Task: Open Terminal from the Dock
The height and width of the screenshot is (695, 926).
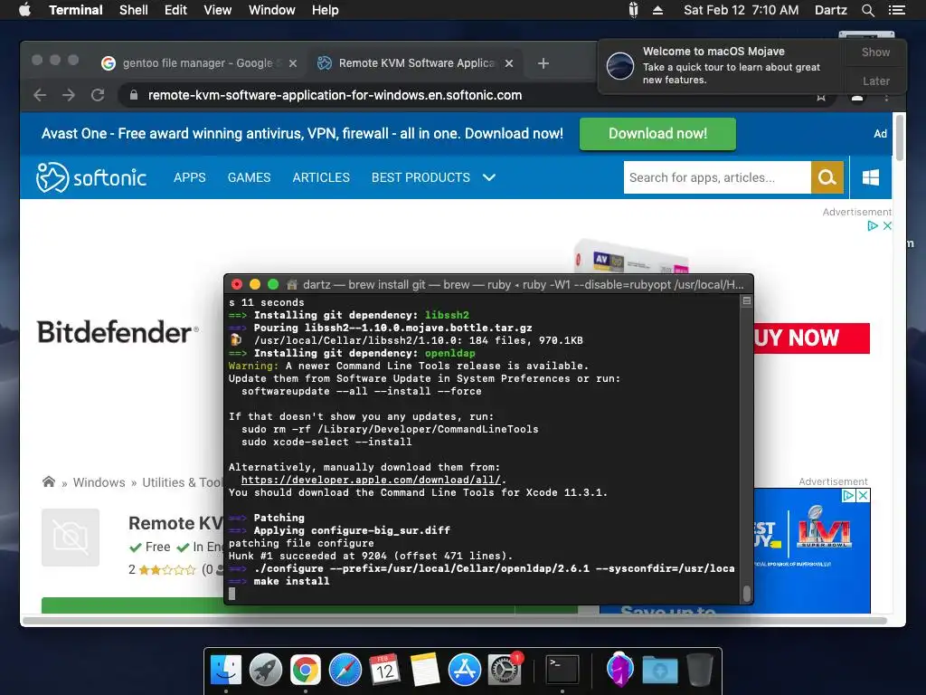Action: (562, 670)
